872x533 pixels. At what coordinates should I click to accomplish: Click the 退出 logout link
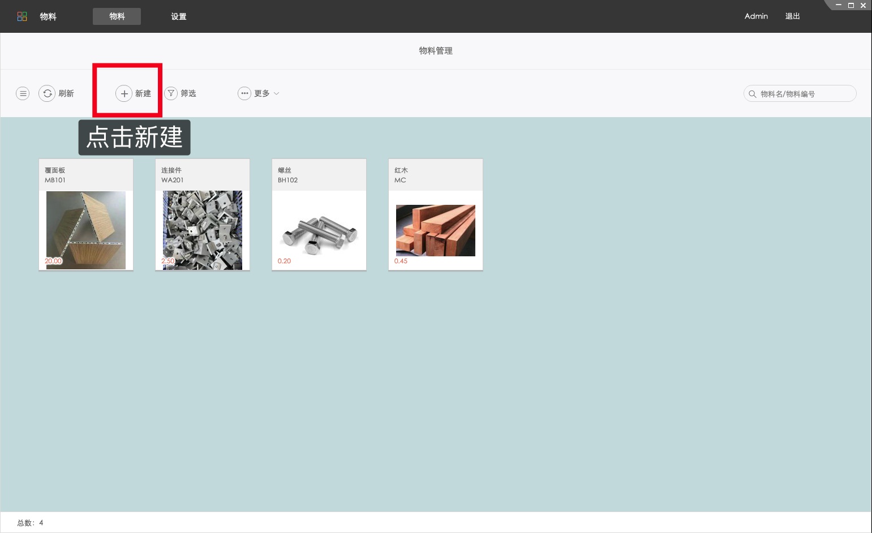tap(792, 16)
